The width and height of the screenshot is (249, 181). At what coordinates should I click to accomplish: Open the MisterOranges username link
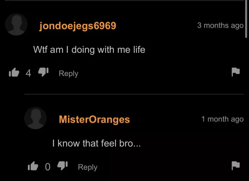94,119
